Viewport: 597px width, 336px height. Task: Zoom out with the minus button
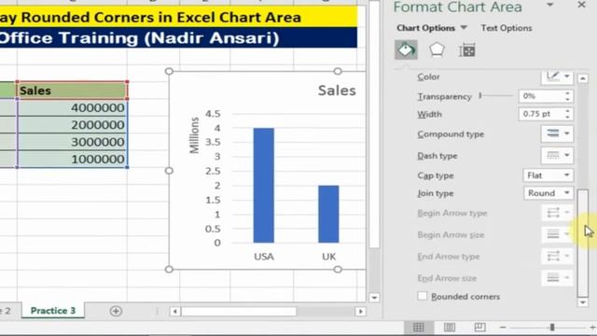pos(503,328)
